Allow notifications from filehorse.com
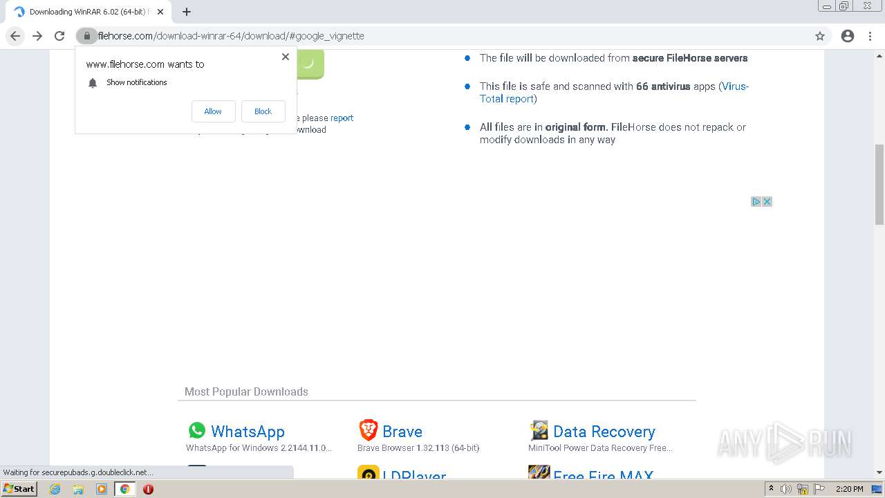The width and height of the screenshot is (885, 498). [213, 111]
